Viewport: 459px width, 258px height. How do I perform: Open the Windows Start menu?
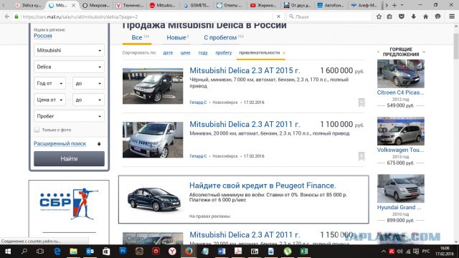pos(8,252)
